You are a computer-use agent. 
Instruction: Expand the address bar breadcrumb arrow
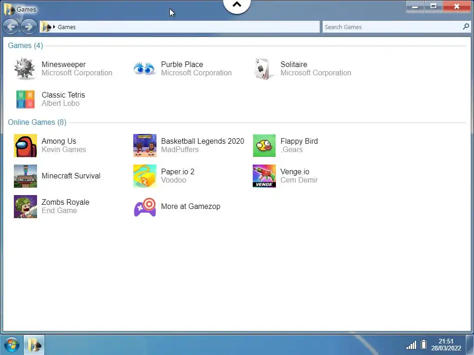click(54, 27)
